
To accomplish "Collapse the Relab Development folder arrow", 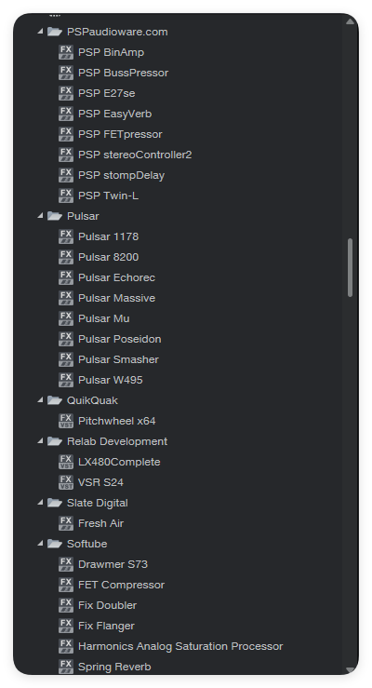I will (x=40, y=441).
